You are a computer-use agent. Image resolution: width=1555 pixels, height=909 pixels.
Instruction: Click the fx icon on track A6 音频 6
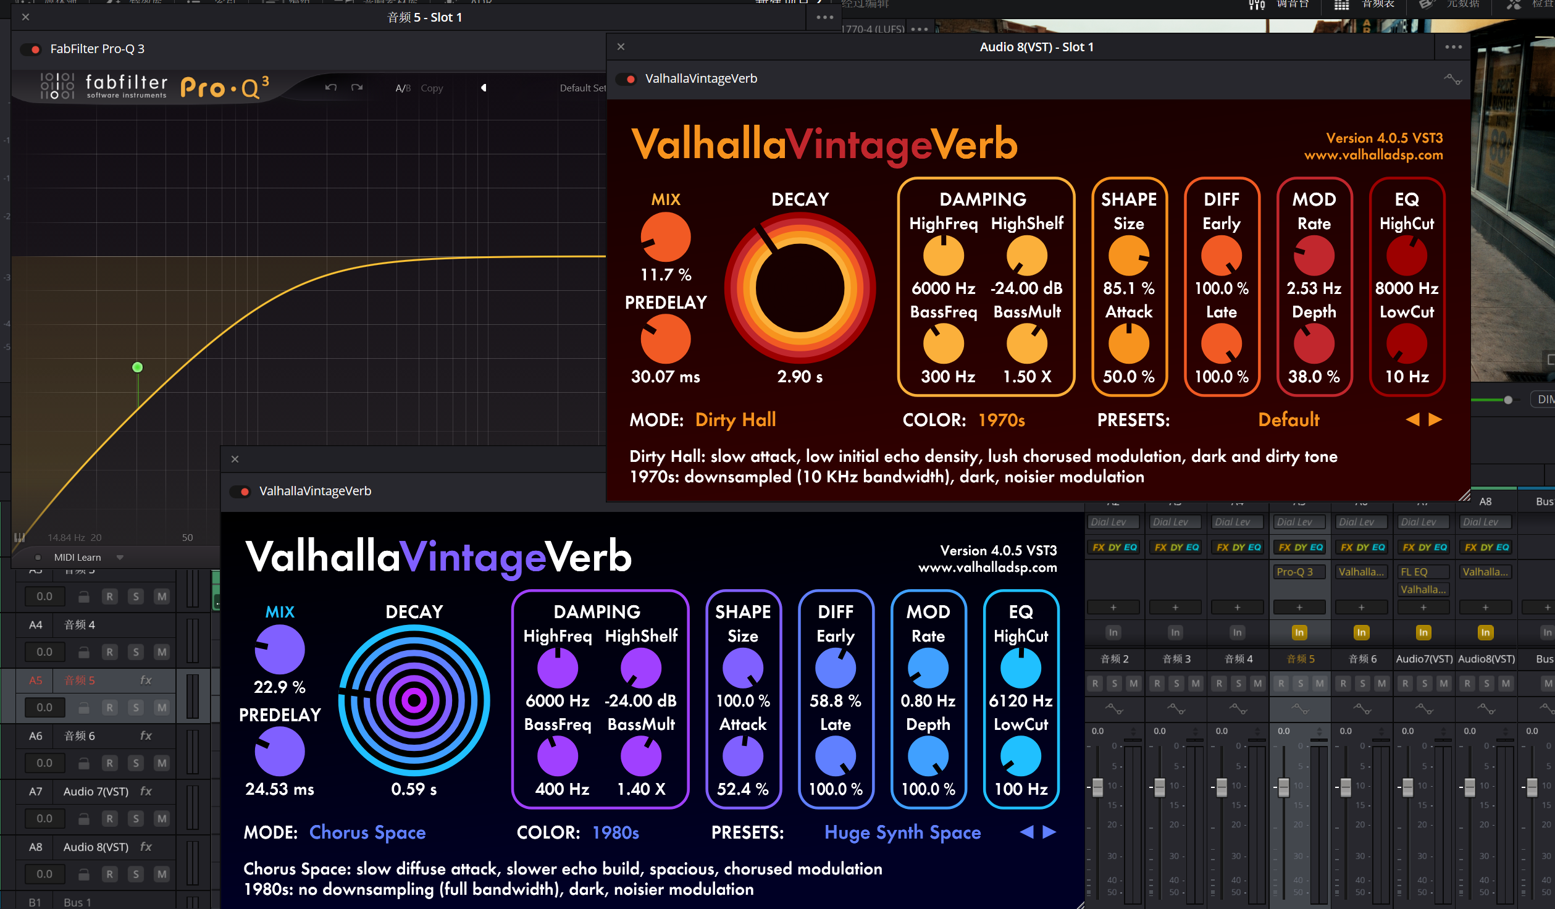(146, 736)
